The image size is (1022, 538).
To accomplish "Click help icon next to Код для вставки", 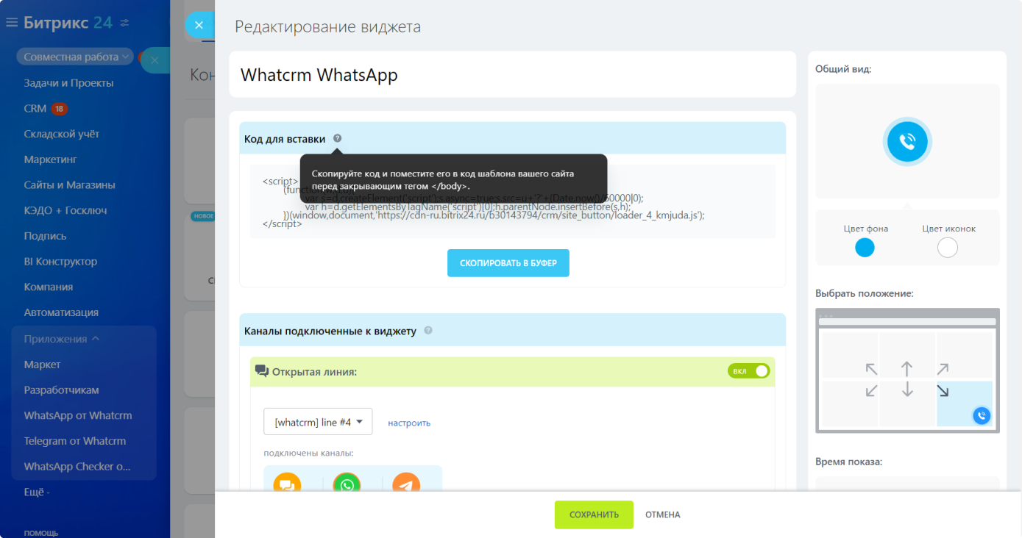I will click(337, 138).
